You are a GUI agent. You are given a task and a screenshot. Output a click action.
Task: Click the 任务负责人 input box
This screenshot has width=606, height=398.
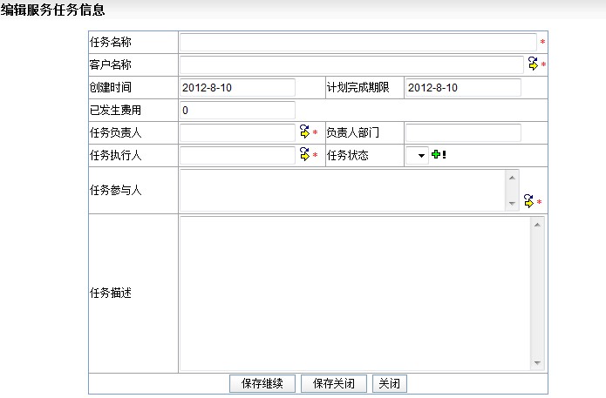[237, 132]
